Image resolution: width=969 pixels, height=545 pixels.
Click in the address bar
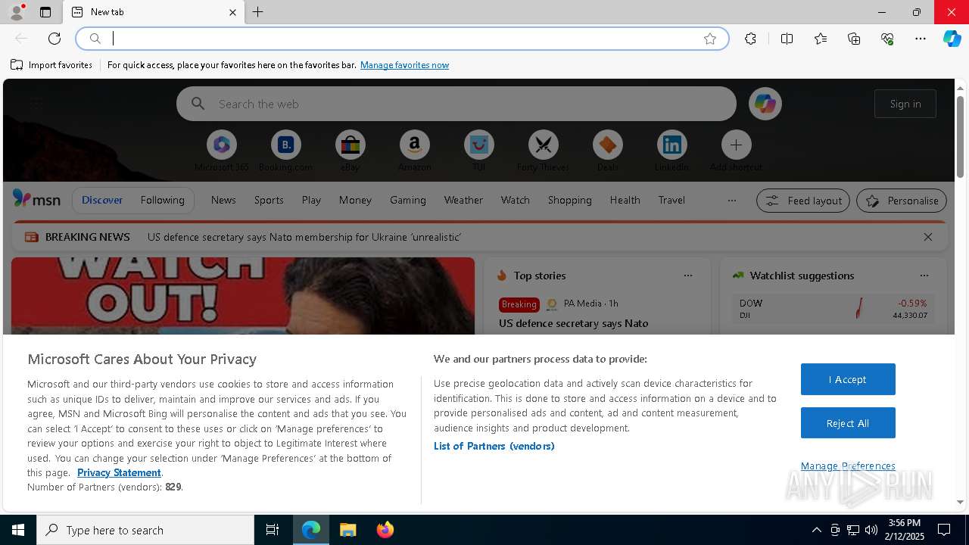pos(402,39)
